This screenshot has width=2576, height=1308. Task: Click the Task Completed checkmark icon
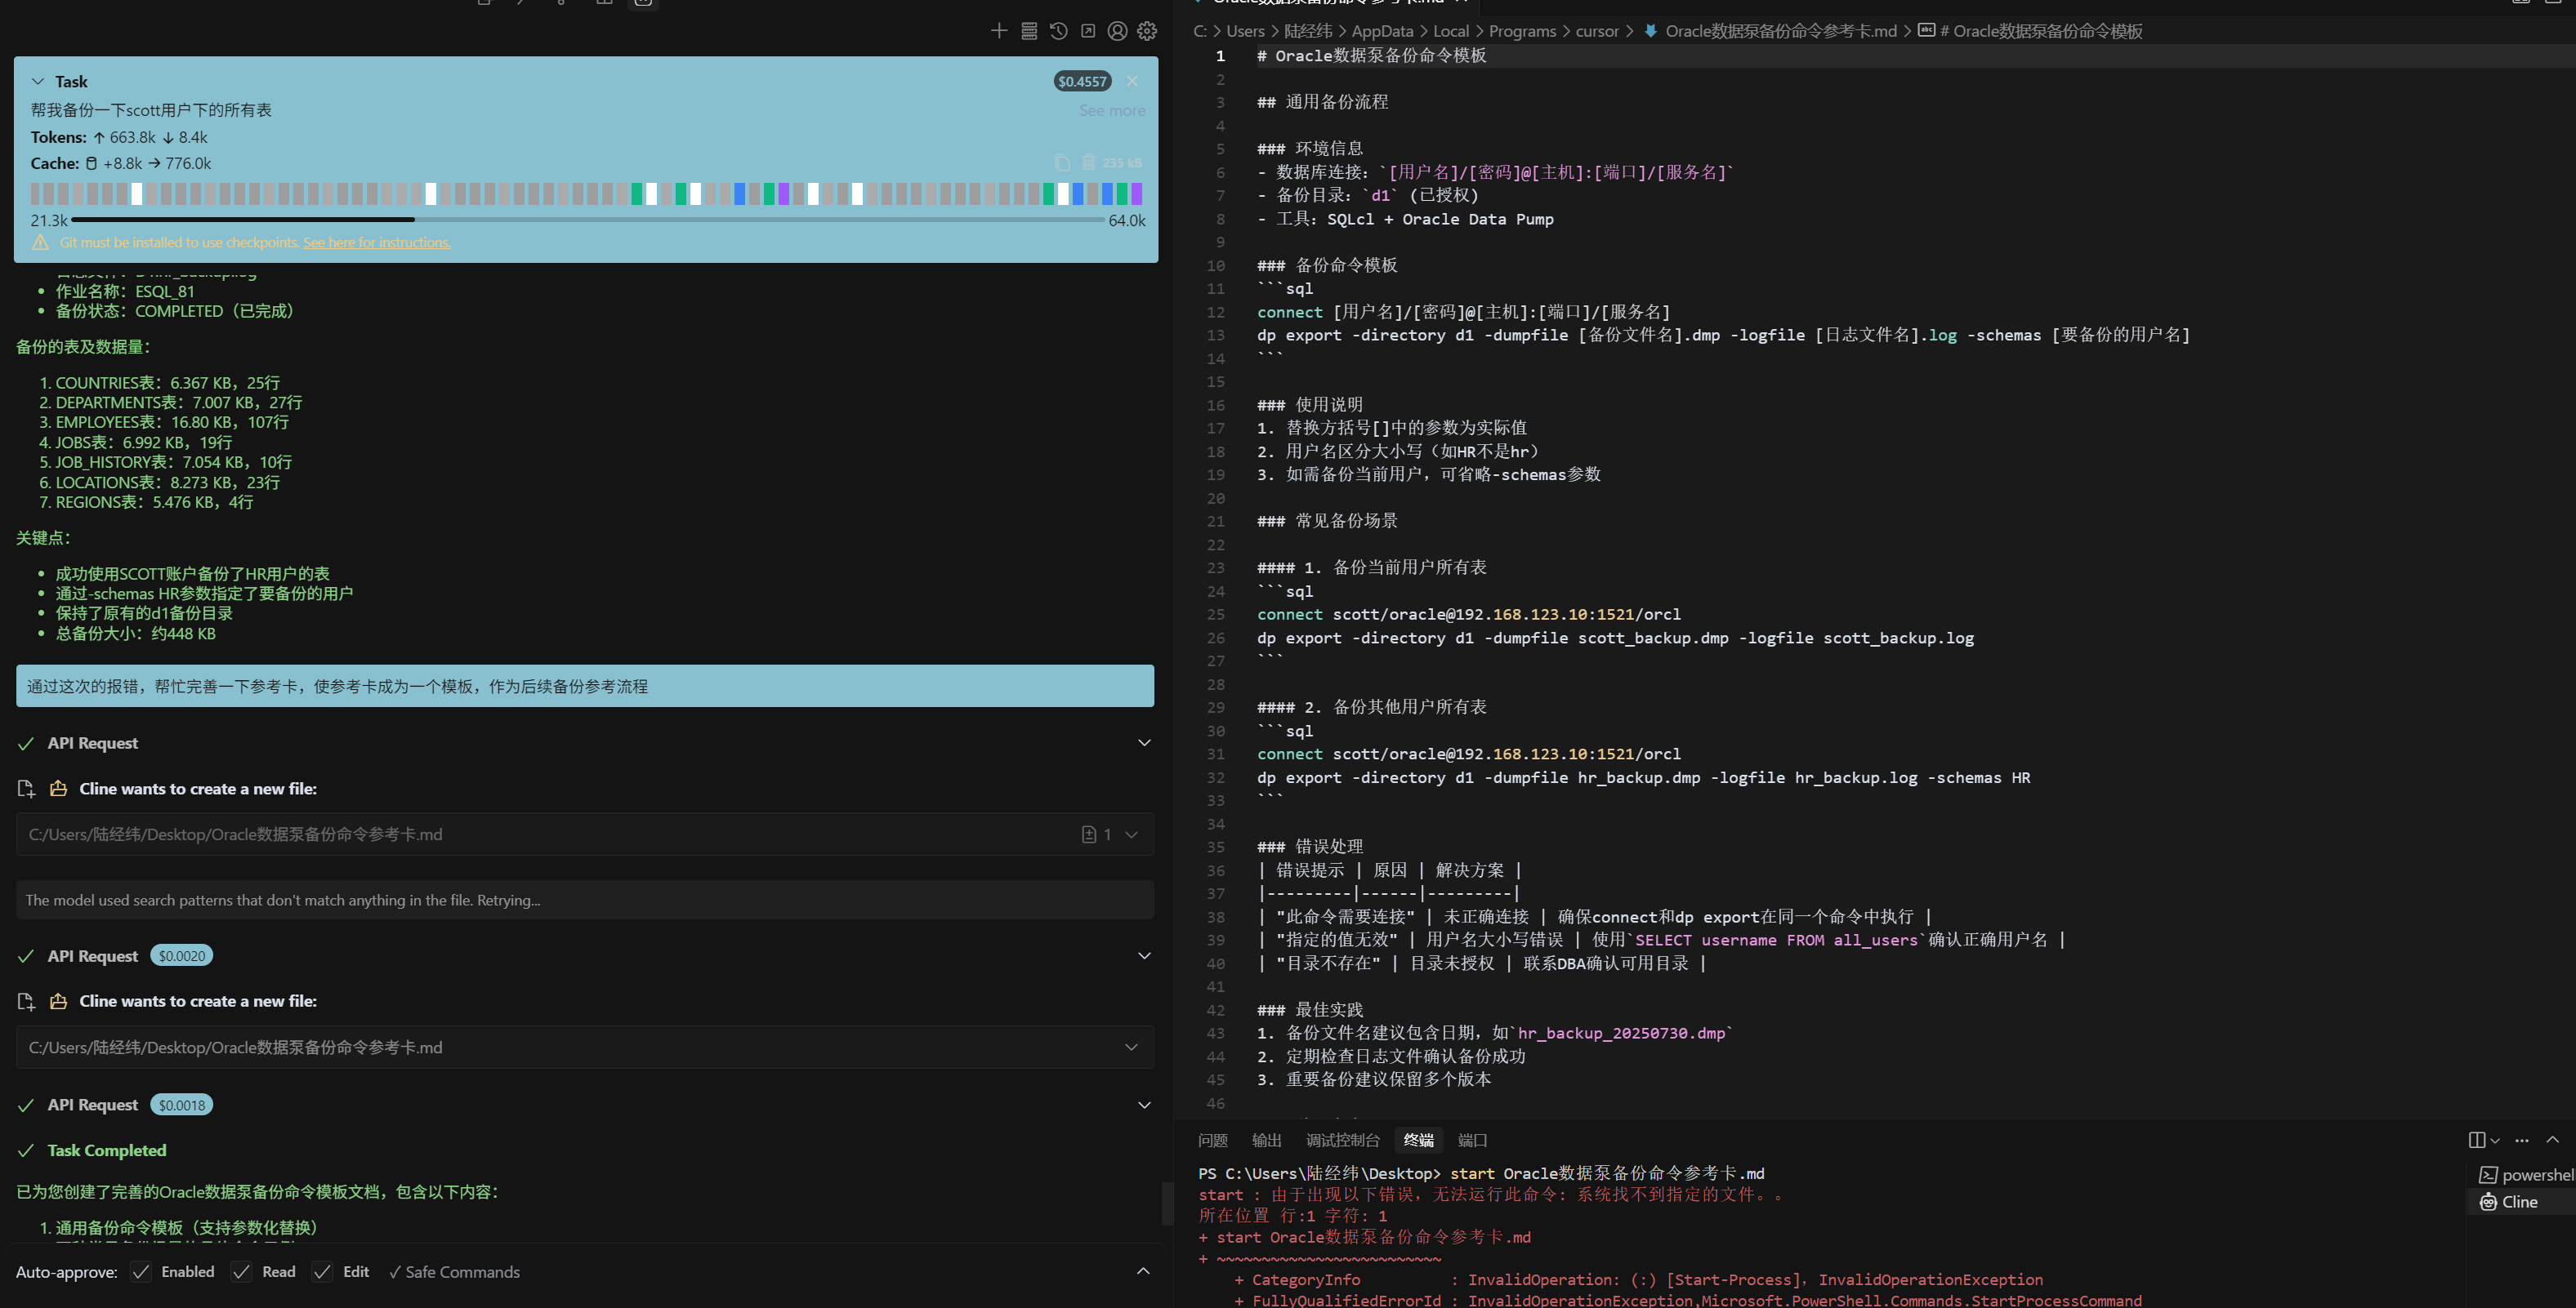coord(26,1150)
